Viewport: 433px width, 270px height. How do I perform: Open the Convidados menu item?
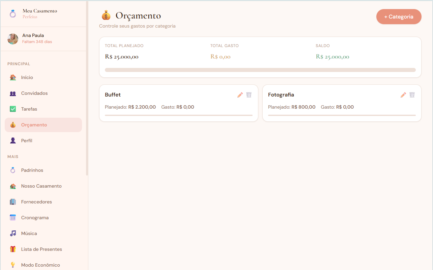(43, 93)
